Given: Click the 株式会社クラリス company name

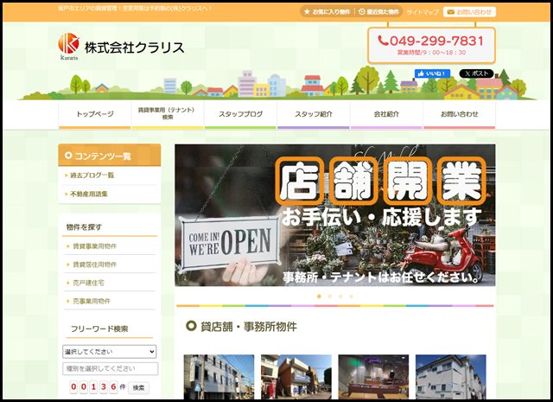Looking at the screenshot, I should (x=135, y=48).
